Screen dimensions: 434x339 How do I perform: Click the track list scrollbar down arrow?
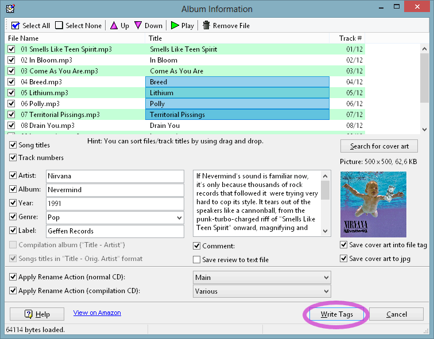coord(424,130)
